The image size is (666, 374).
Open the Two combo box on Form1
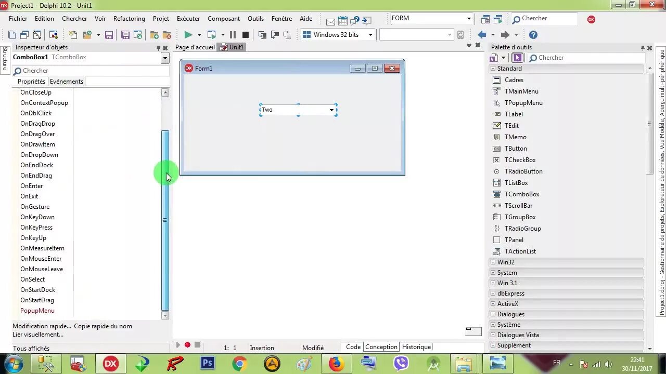331,110
